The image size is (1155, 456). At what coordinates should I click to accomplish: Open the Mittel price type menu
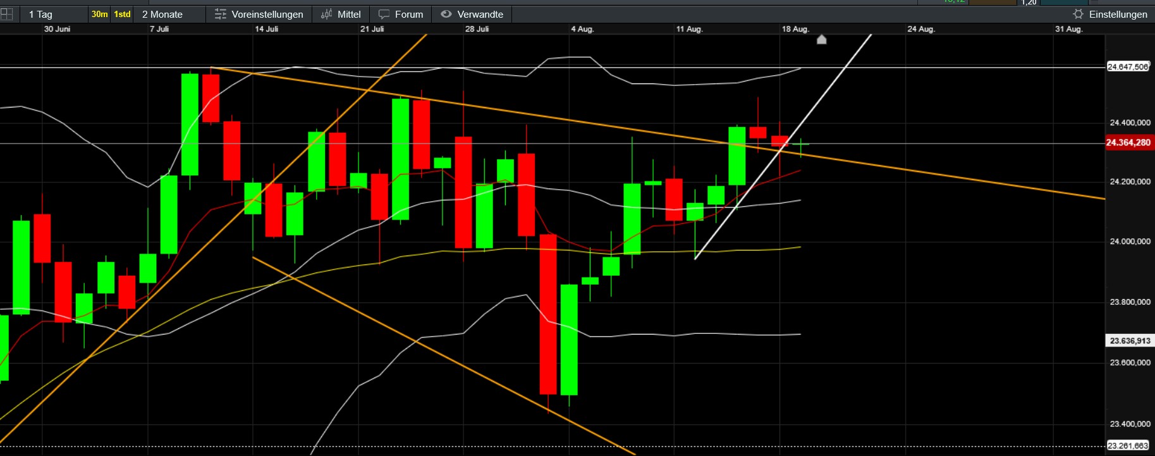pos(341,14)
